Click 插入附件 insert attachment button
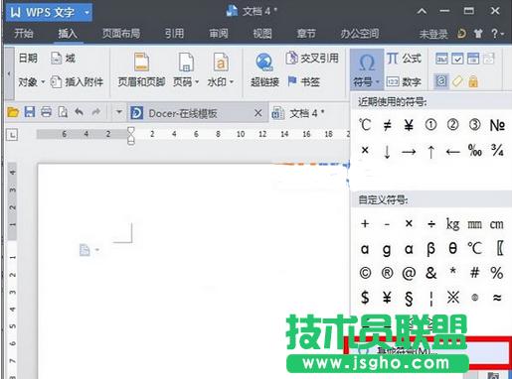This screenshot has height=379, width=512. pyautogui.click(x=78, y=81)
